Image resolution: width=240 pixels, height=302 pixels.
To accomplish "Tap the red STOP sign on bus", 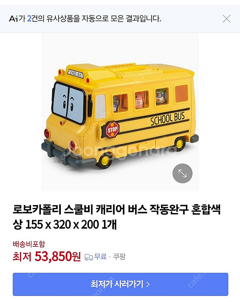I will point(113,130).
